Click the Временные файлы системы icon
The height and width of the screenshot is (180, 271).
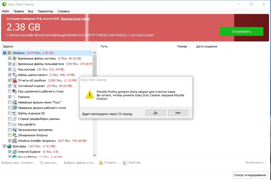coord(15,58)
